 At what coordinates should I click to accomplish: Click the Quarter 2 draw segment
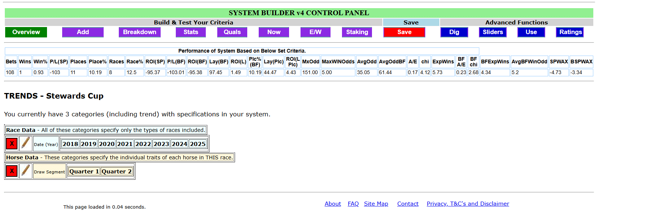pos(117,172)
